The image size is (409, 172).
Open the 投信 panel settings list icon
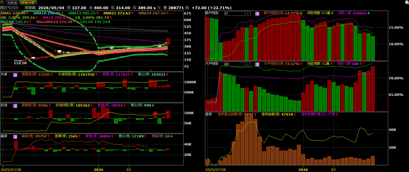coord(15,106)
